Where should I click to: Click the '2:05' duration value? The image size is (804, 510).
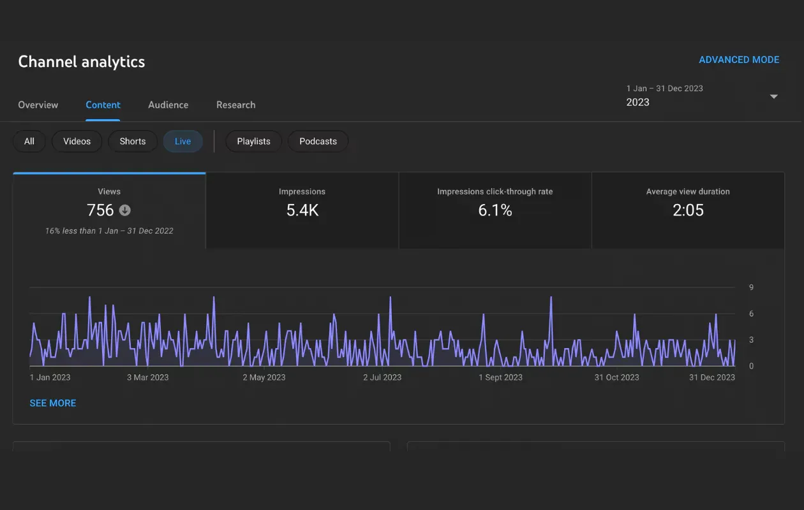688,210
